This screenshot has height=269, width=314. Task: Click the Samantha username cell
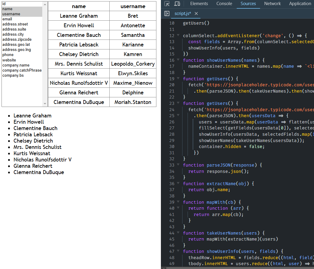point(133,35)
